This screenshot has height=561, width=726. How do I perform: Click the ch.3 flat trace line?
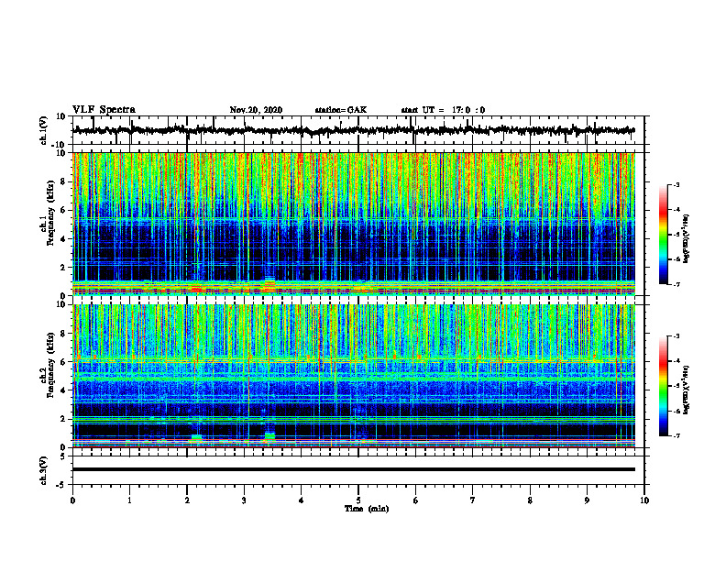coord(353,469)
